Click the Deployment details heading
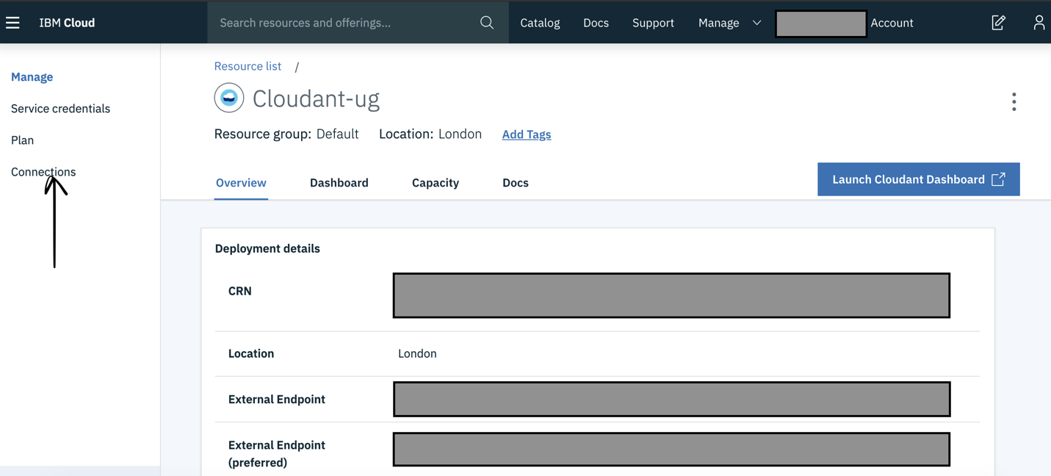Screen dimensions: 1051x476 [267, 248]
